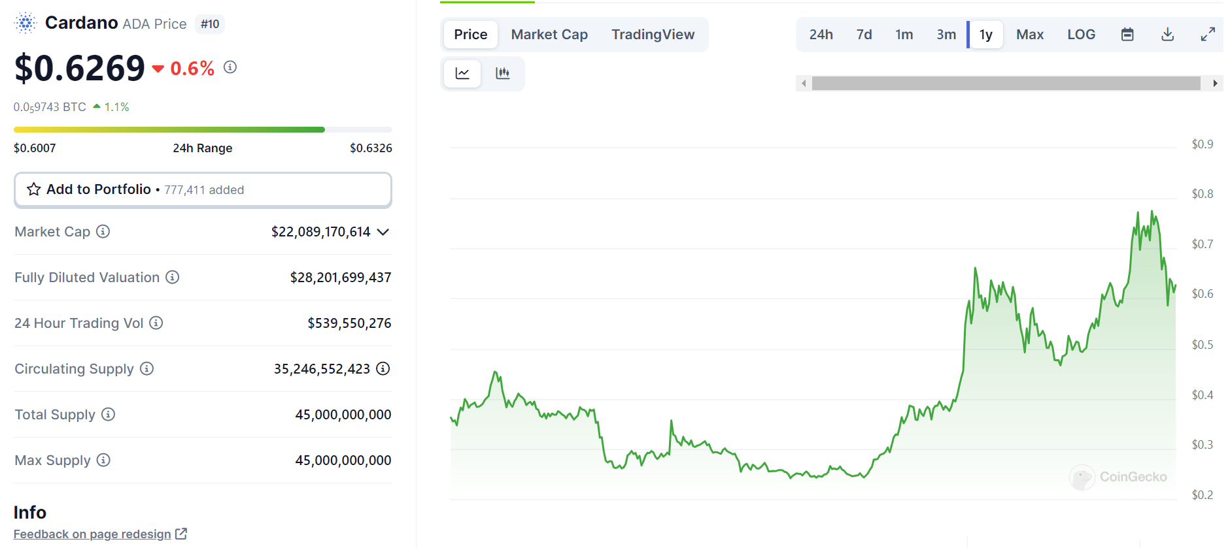Click the calendar date range icon
This screenshot has height=548, width=1230.
(x=1127, y=35)
